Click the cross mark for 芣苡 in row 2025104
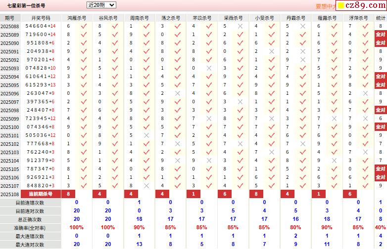The height and width of the screenshot is (249, 387). pyautogui.click(x=209, y=161)
